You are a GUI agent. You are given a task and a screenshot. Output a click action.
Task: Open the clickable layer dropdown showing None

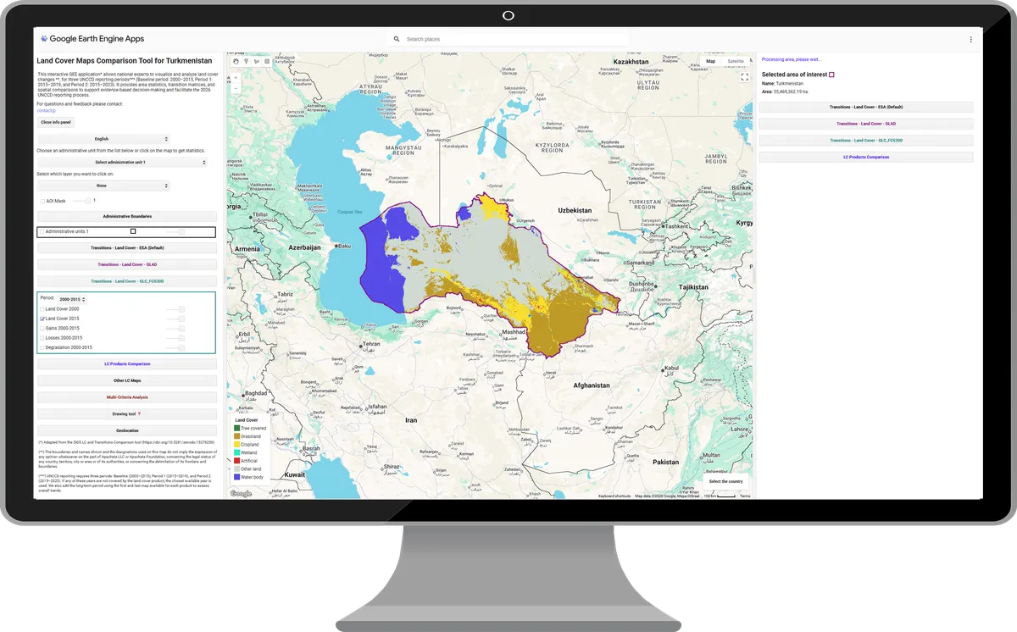coord(103,186)
